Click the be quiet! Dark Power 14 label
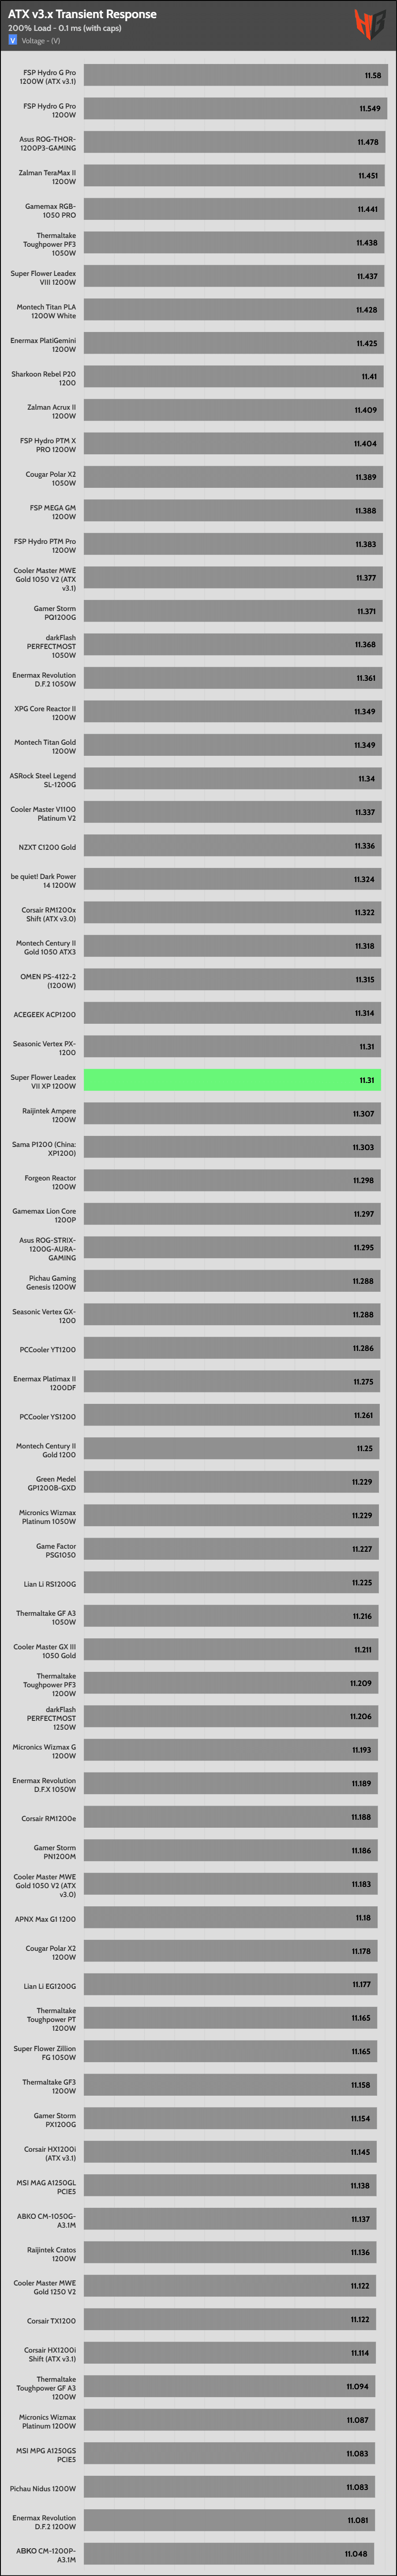The height and width of the screenshot is (2576, 397). pyautogui.click(x=43, y=880)
